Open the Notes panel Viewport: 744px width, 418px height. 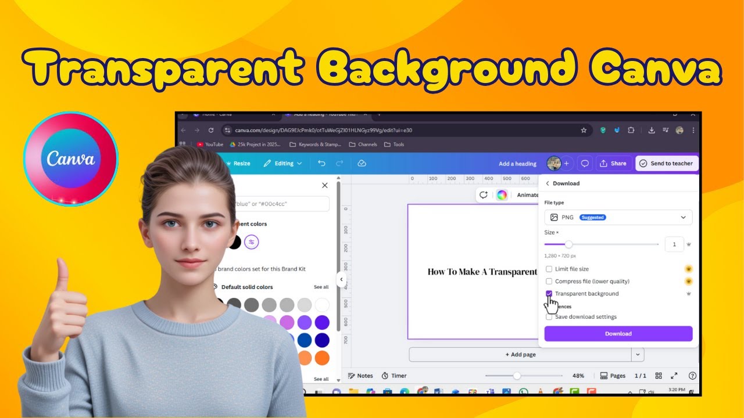click(360, 376)
